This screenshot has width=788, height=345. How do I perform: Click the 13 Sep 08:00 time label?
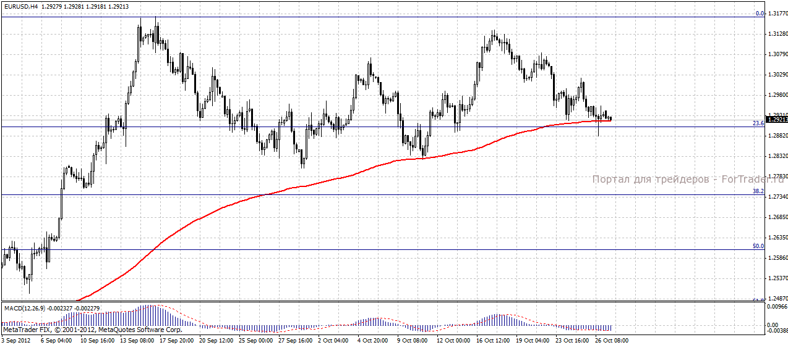(x=137, y=340)
